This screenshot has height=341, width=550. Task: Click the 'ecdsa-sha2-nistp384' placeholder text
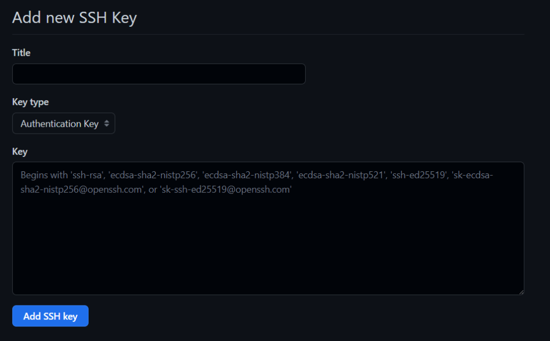[247, 175]
